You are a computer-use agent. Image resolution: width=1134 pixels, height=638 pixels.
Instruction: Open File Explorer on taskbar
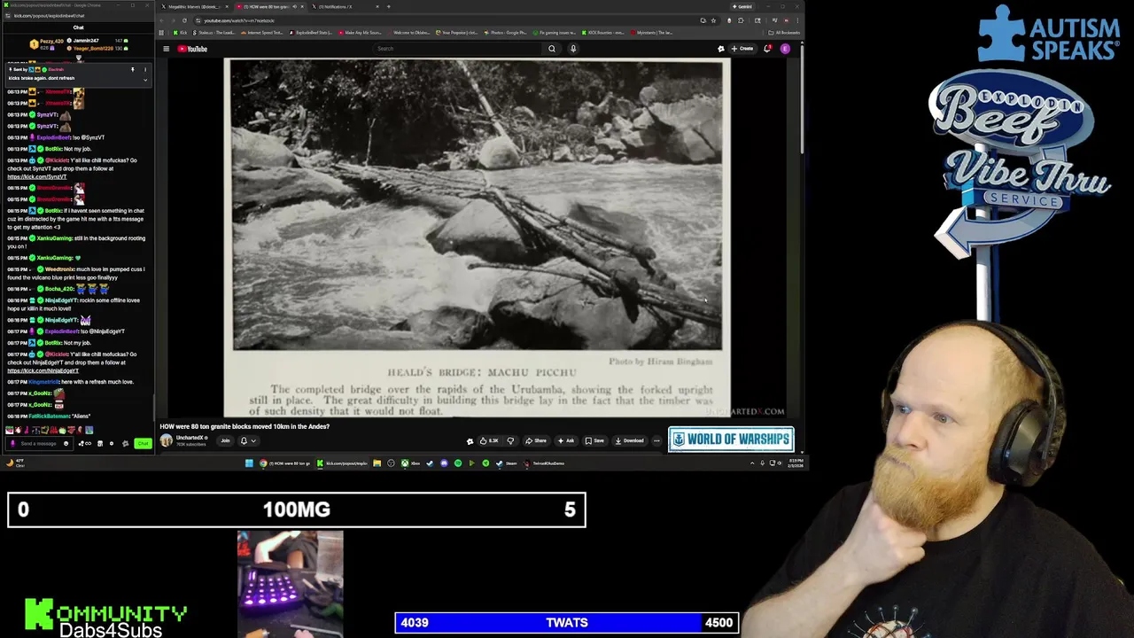tap(377, 463)
